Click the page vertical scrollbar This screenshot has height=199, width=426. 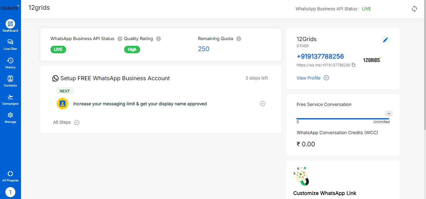tap(425, 65)
